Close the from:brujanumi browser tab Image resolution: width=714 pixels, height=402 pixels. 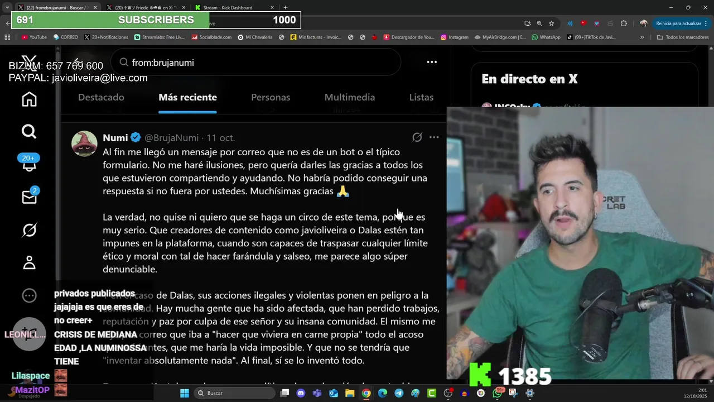[95, 7]
